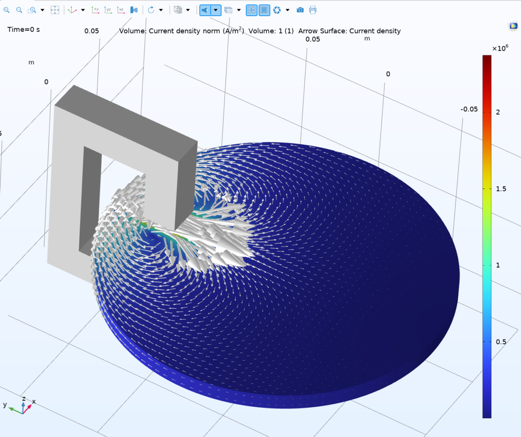The height and width of the screenshot is (437, 521).
Task: Click the Go to Default View axes icon
Action: coord(72,10)
